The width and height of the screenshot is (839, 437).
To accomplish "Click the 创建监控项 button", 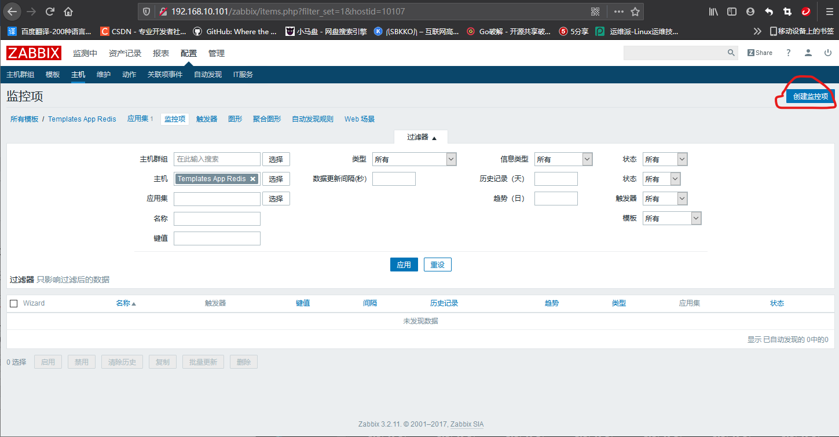I will pyautogui.click(x=810, y=97).
